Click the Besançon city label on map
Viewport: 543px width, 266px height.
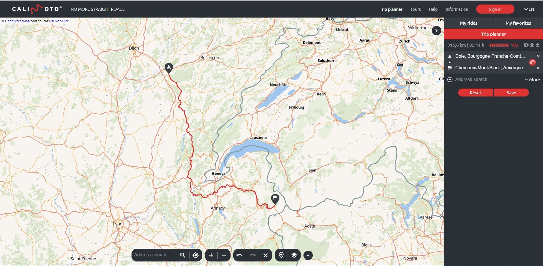[210, 58]
